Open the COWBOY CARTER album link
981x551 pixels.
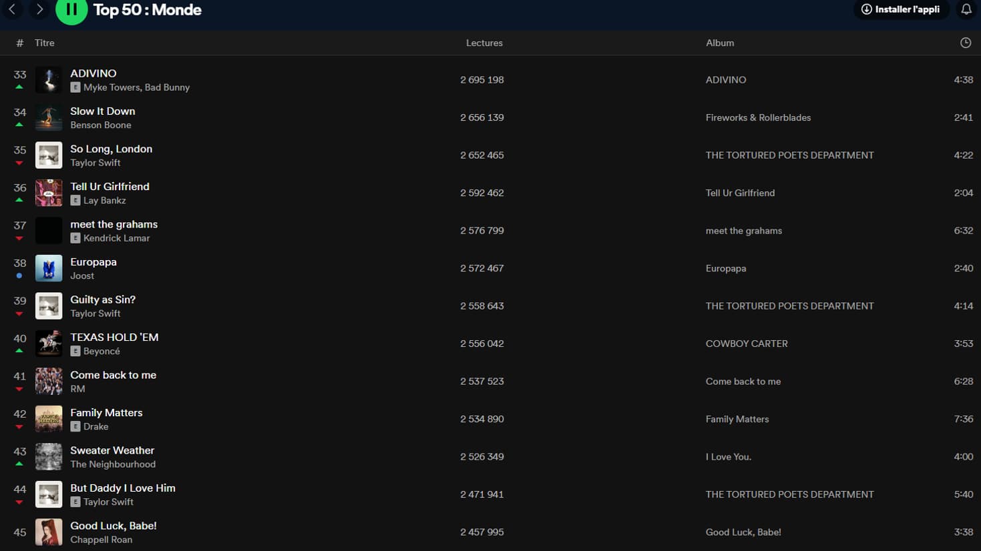(747, 344)
